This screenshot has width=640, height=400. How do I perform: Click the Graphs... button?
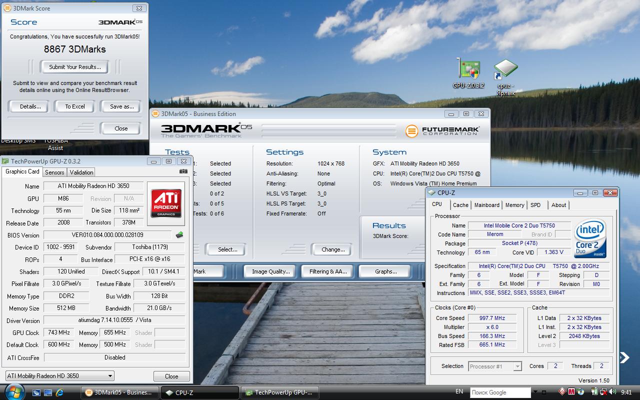(385, 271)
